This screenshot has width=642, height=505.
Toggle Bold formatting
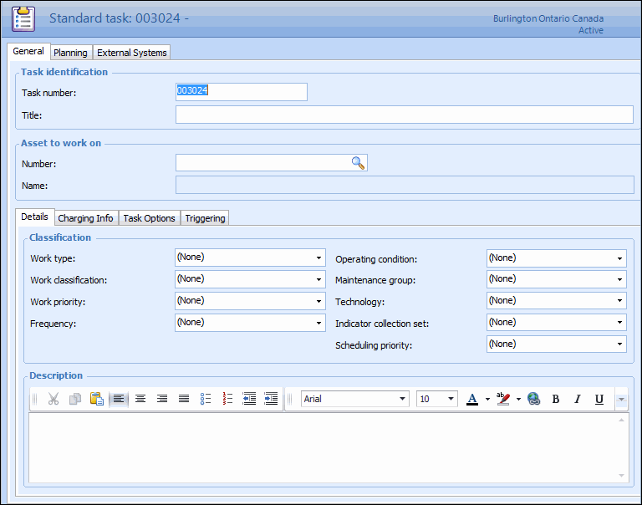coord(556,399)
